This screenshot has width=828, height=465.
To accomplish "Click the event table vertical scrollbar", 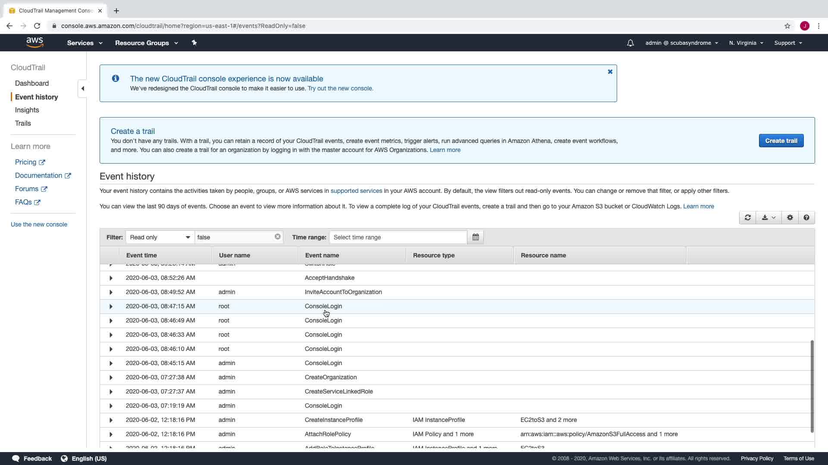I will click(812, 386).
